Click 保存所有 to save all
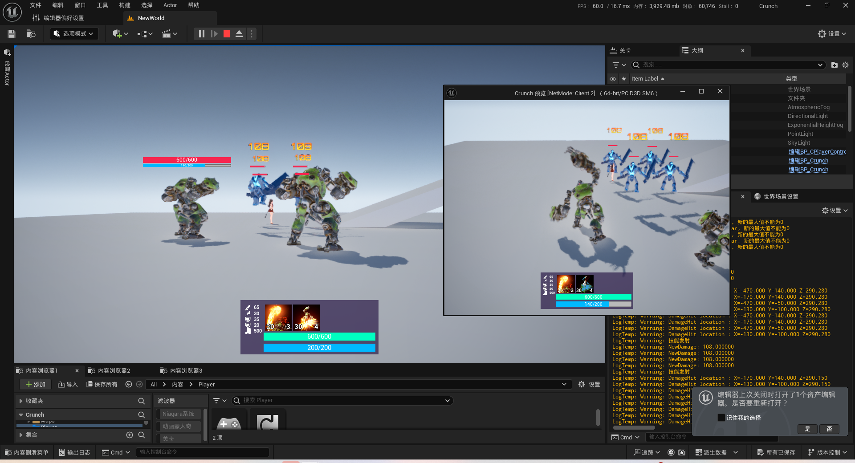Viewport: 855px width, 463px height. (102, 384)
